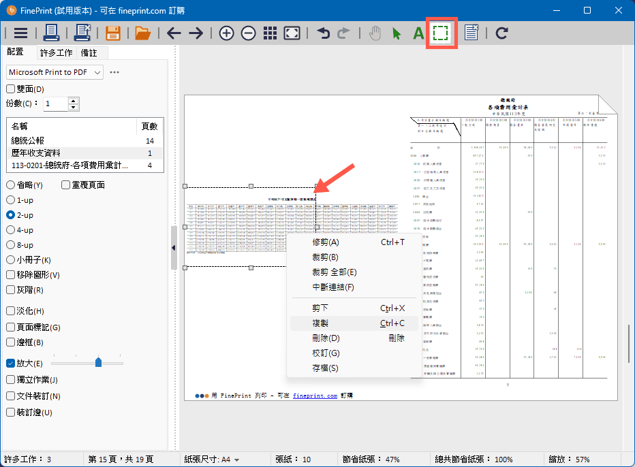Open the fineprint.com link in footer
Image resolution: width=635 pixels, height=467 pixels.
pos(315,396)
